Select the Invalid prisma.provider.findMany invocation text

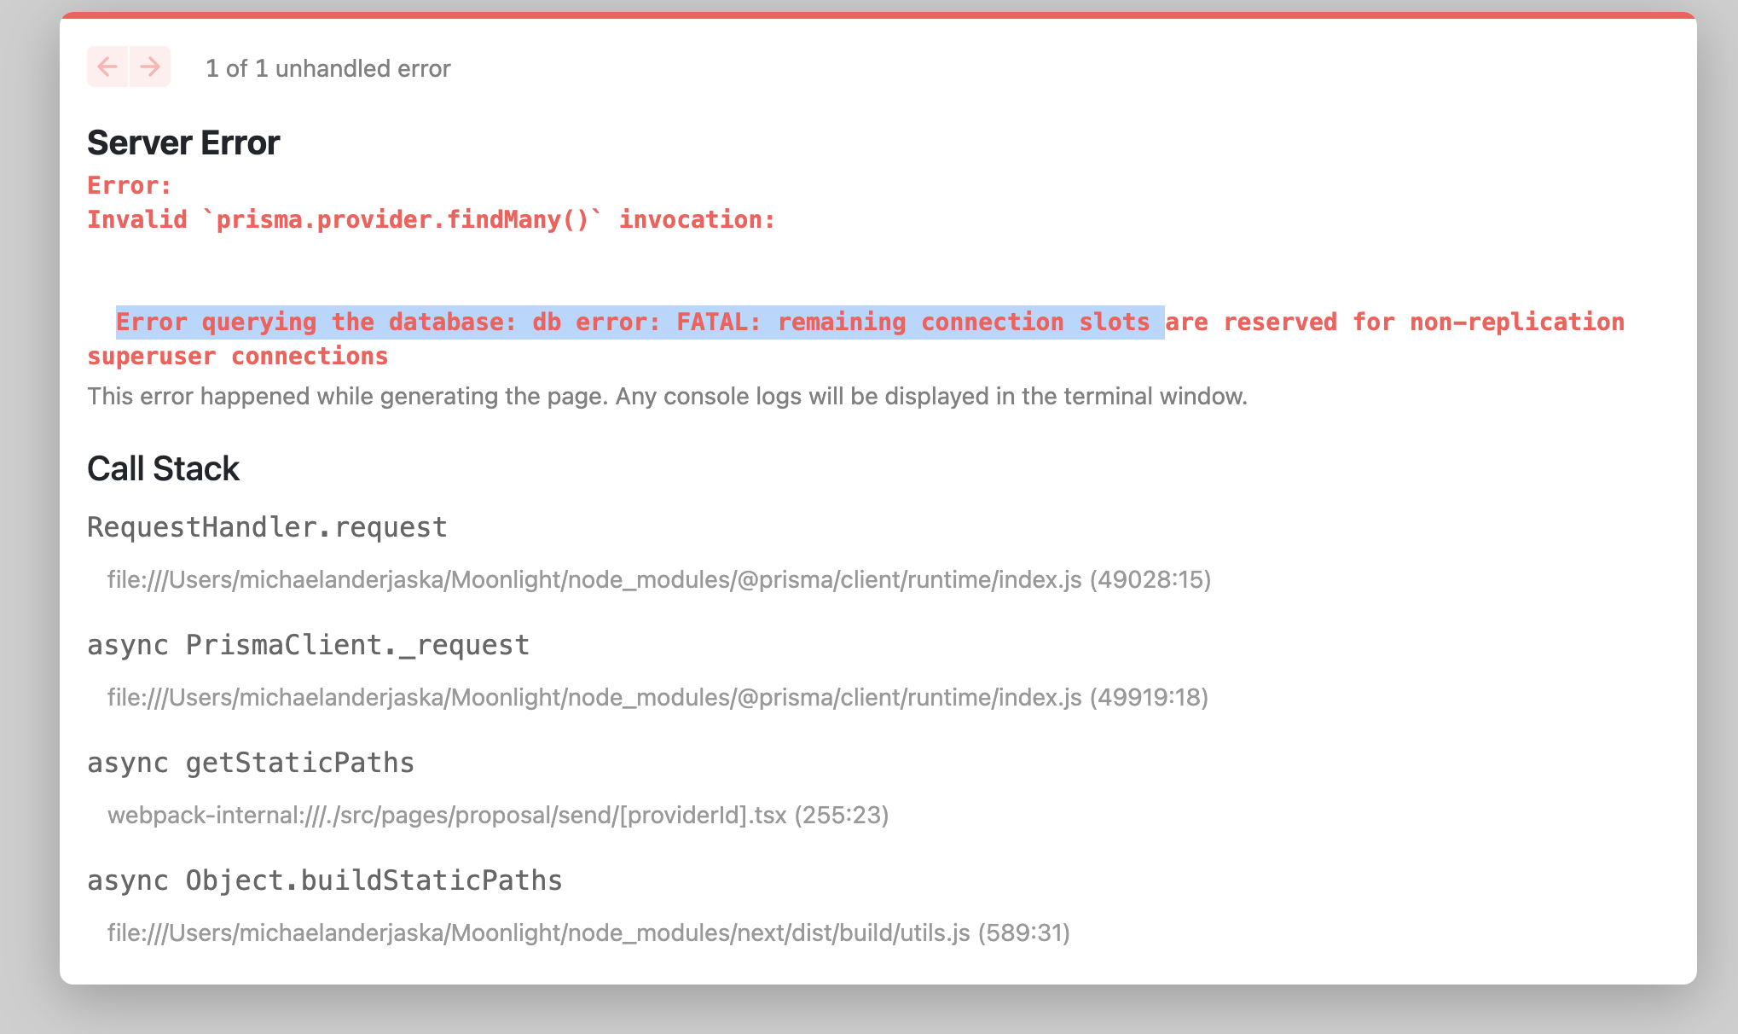(x=430, y=219)
